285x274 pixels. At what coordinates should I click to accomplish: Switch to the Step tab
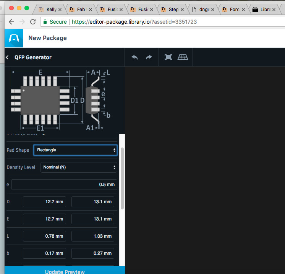[172, 10]
